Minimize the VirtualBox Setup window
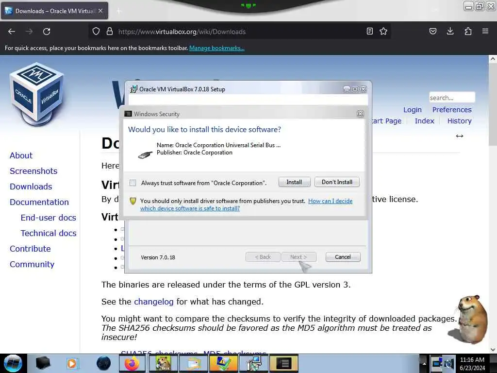This screenshot has width=497, height=373. pyautogui.click(x=347, y=89)
